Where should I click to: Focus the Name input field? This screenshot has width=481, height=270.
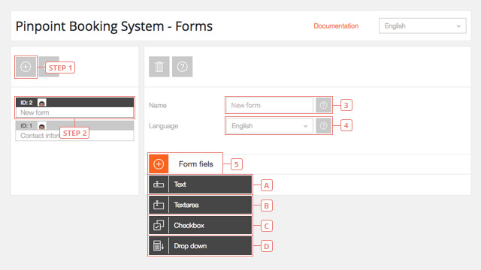click(270, 105)
